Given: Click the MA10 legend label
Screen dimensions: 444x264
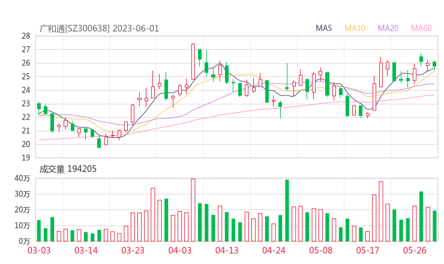Looking at the screenshot, I should point(355,28).
